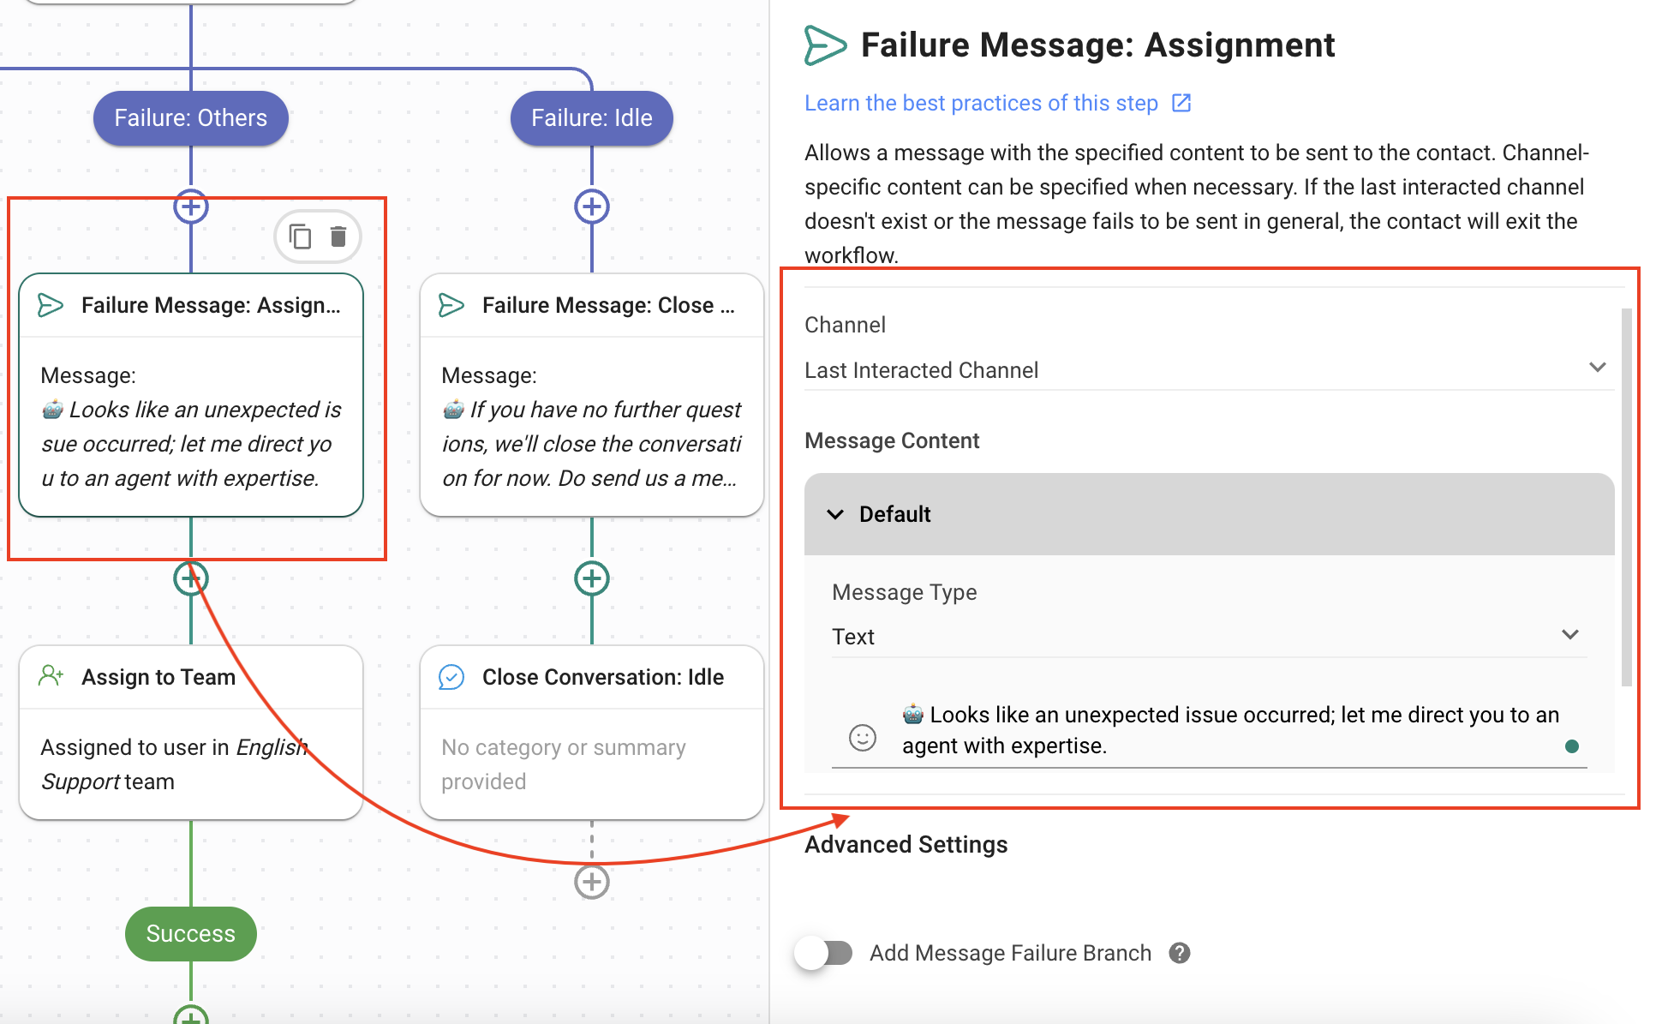The width and height of the screenshot is (1656, 1024).
Task: Add step below Failure Message: Assignment node
Action: 190,578
